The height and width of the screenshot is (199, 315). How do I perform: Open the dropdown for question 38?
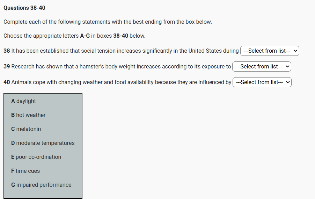tap(270, 51)
